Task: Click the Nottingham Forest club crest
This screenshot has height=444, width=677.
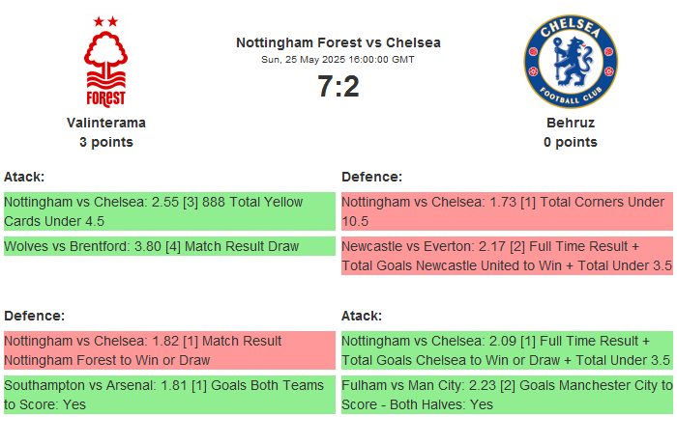Action: click(106, 61)
